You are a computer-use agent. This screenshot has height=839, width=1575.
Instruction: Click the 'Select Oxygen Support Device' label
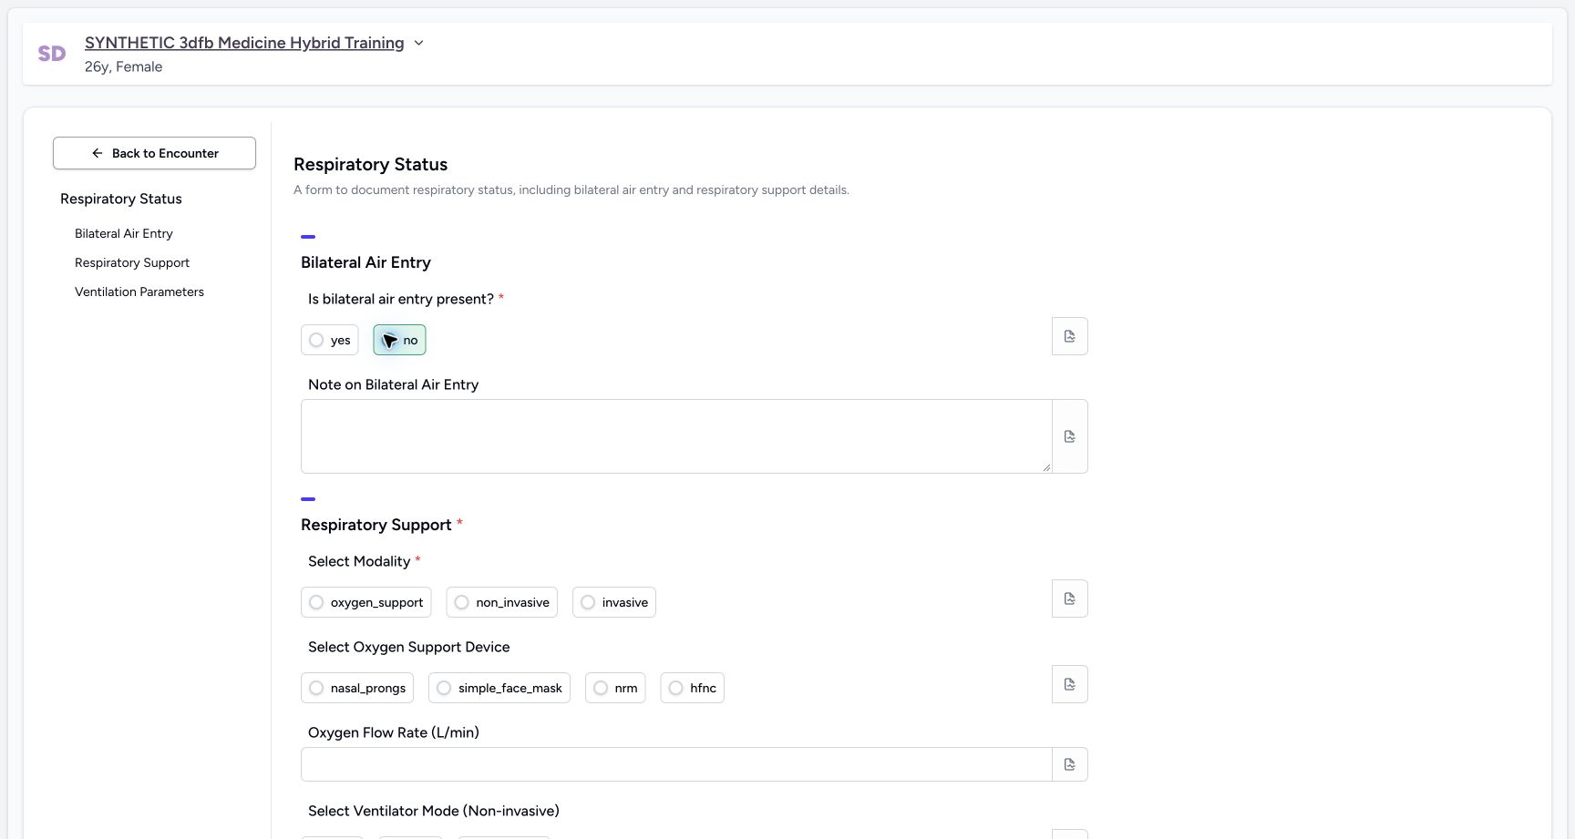409,647
